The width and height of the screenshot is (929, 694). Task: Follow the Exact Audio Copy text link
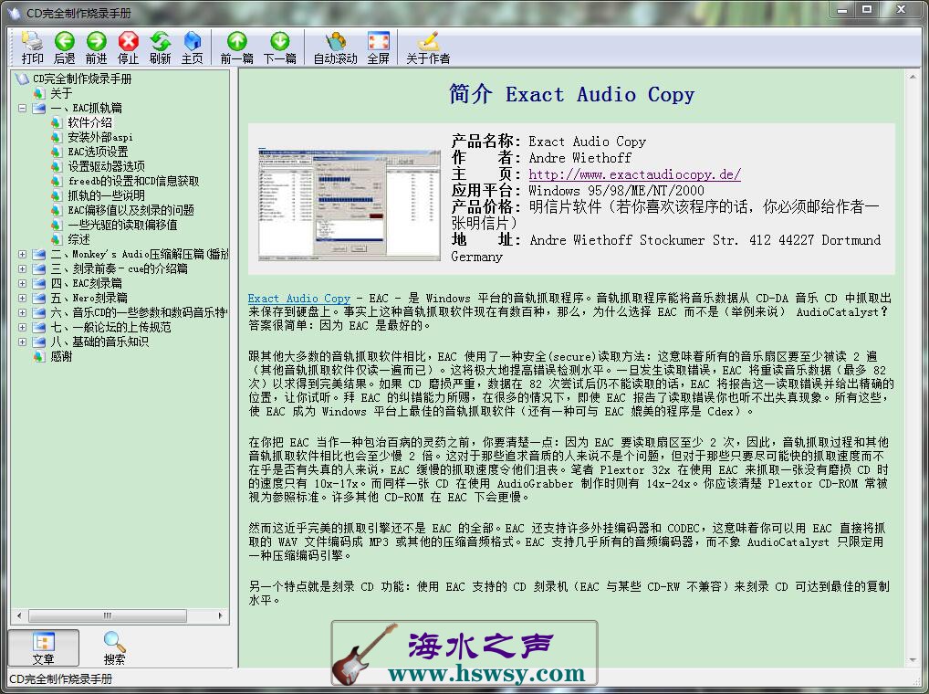[299, 298]
